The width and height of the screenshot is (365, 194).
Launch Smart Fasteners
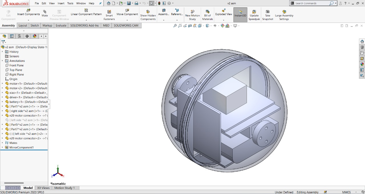(x=109, y=15)
